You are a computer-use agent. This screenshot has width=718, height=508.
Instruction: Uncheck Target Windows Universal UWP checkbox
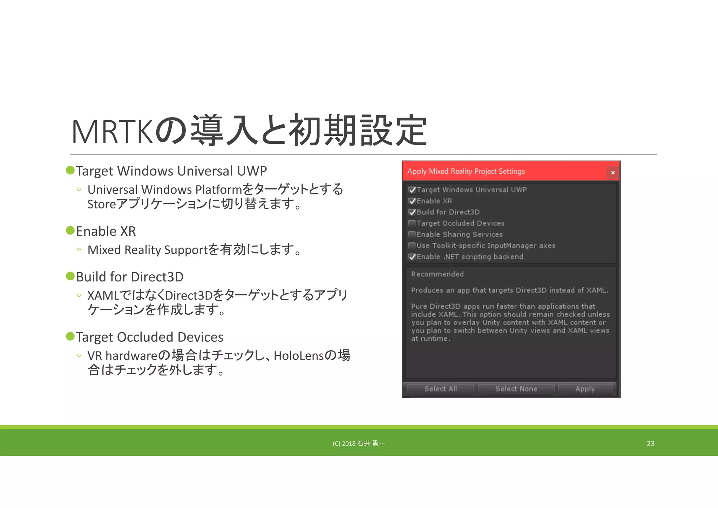click(x=412, y=190)
